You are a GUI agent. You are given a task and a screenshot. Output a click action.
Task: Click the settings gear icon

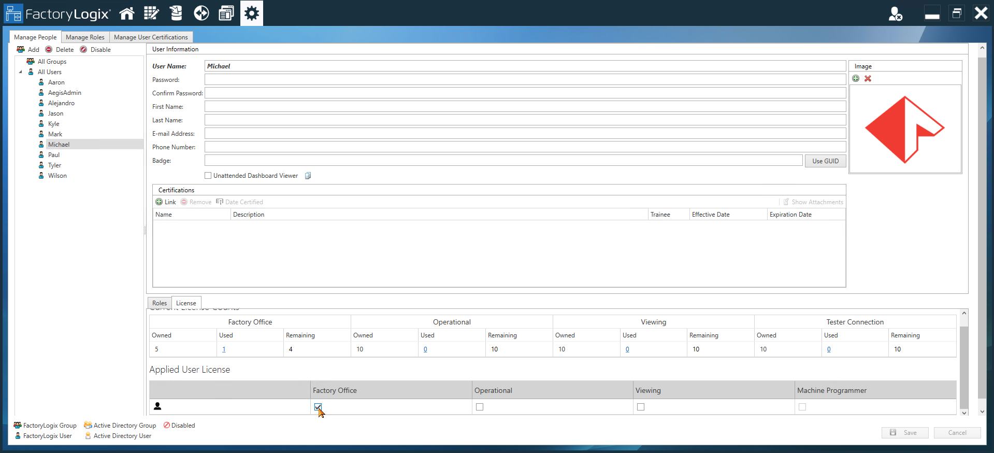[x=252, y=13]
